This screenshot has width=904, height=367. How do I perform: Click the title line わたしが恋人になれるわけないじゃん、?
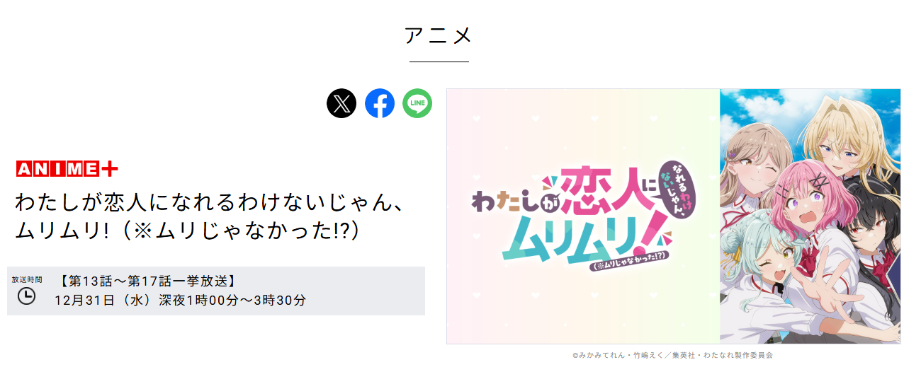(209, 203)
